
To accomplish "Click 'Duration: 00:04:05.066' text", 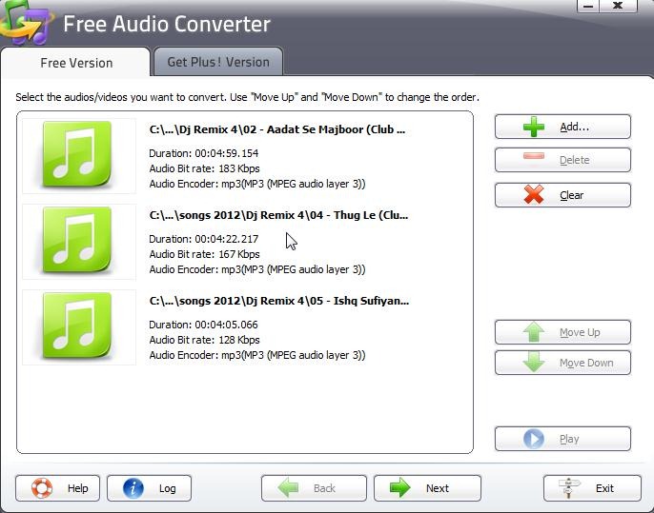I will coord(204,325).
